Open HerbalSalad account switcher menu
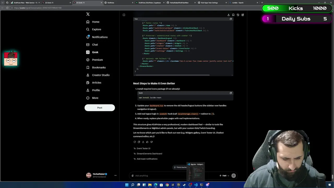 tap(115, 175)
